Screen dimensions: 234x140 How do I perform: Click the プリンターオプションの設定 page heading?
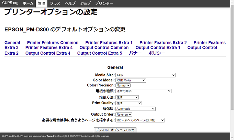[x=51, y=12]
